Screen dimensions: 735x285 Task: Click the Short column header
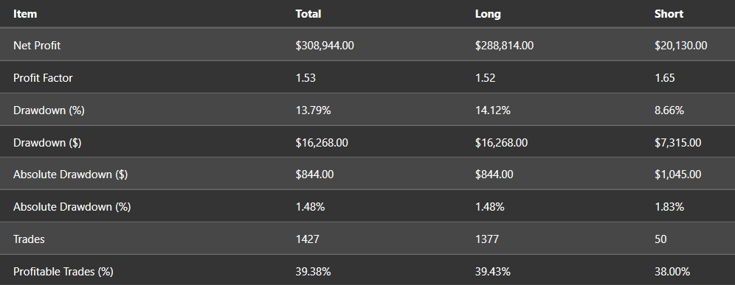(x=669, y=14)
